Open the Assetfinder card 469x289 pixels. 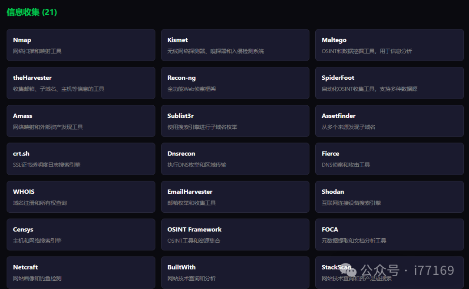pyautogui.click(x=390, y=121)
